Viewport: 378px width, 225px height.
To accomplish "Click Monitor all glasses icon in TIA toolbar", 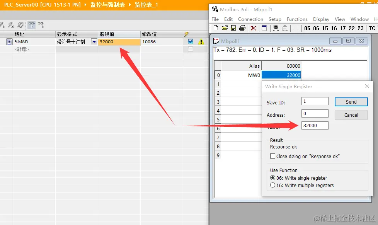I will [32, 25].
